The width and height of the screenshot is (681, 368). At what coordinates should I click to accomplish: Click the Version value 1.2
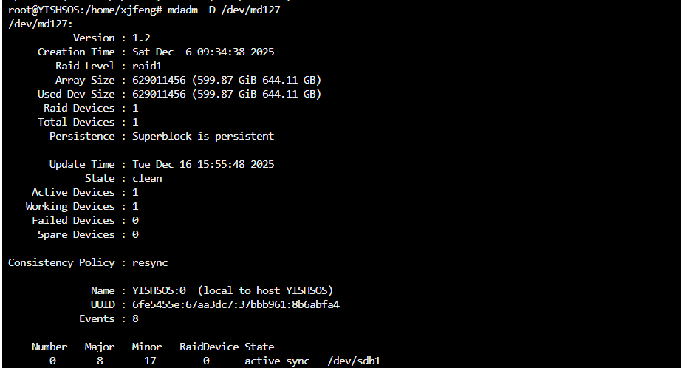pos(141,38)
